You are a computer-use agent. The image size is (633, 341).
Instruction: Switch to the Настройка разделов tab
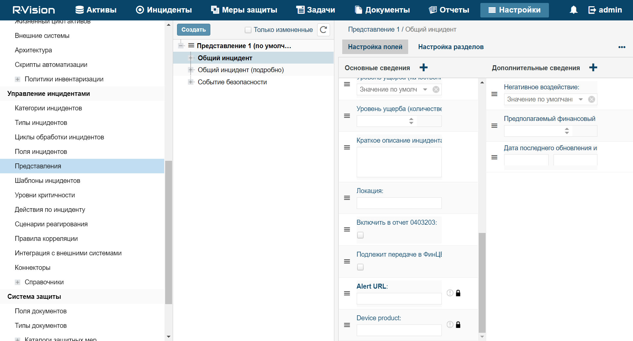tap(451, 47)
